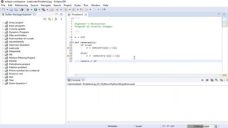Click the New file toolbar icon
Viewport: 228px width, 128px height.
4,10
